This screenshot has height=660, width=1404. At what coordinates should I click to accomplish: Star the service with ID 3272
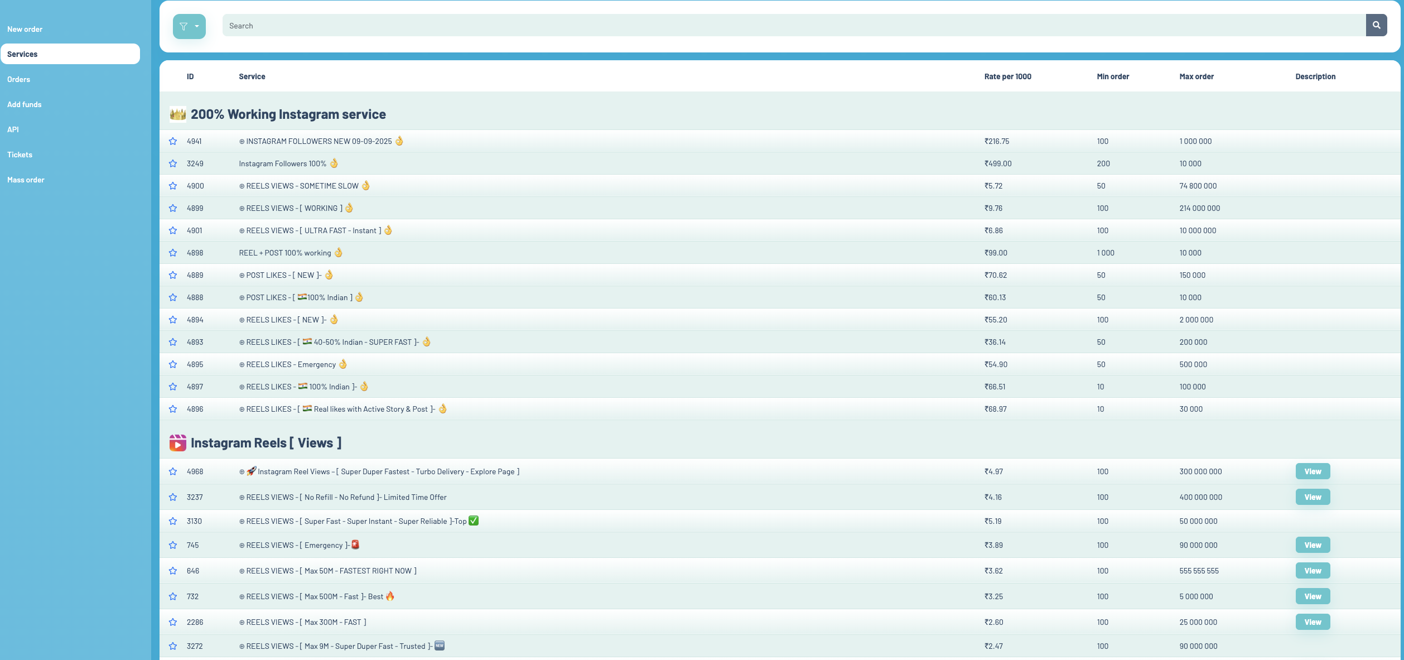[x=173, y=646]
